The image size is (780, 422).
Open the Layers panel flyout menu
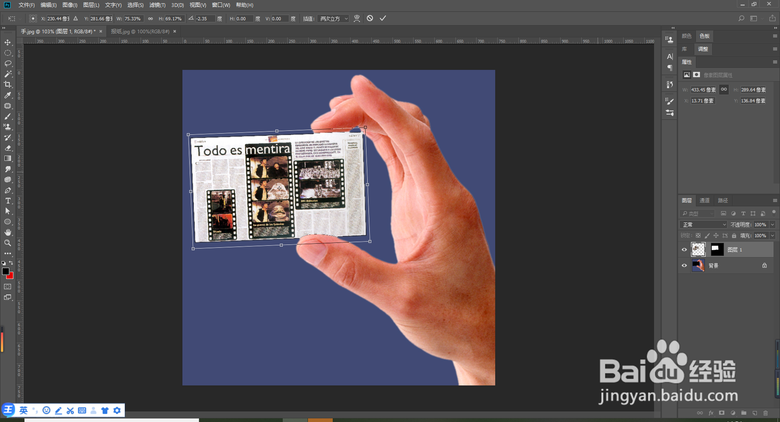[775, 201]
